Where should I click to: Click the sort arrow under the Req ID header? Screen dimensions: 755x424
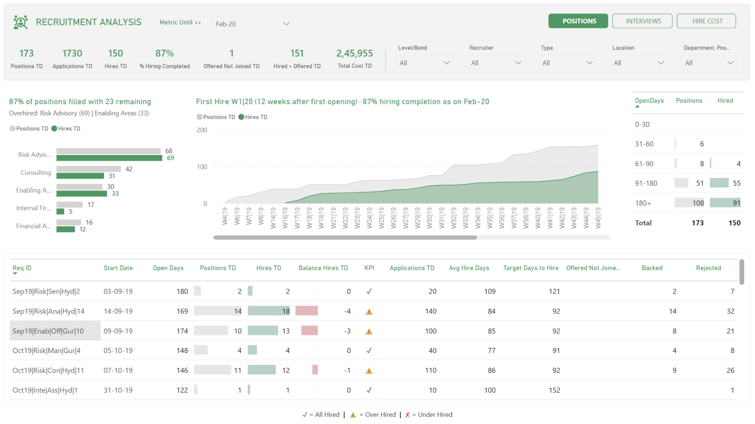point(15,274)
